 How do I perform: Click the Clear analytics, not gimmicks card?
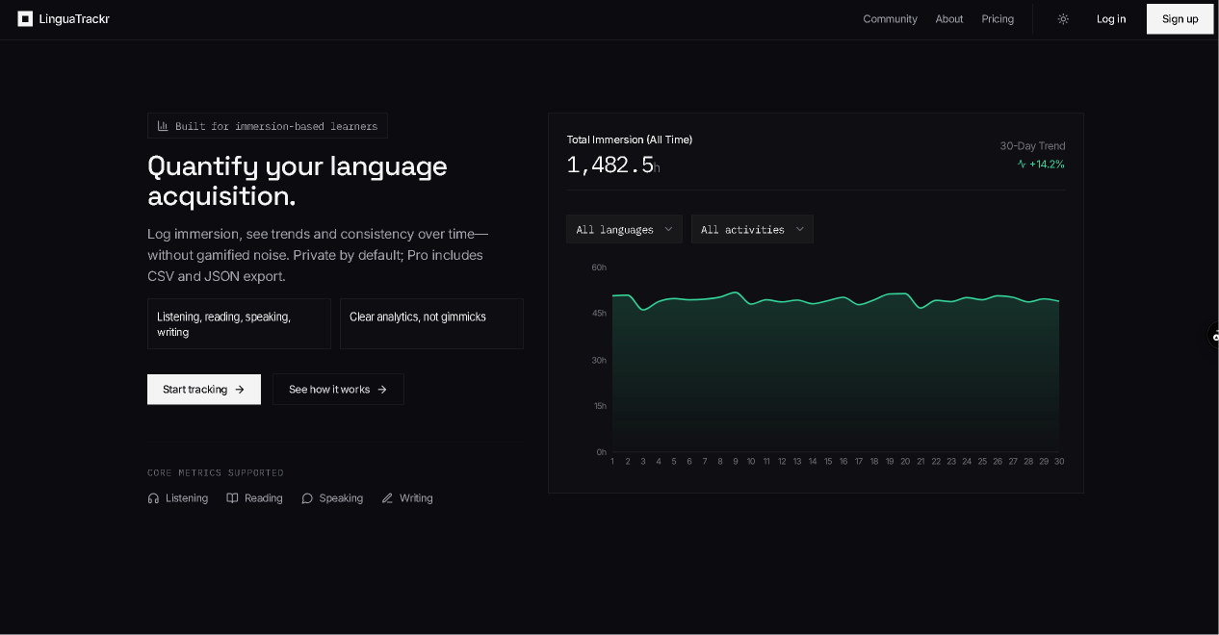click(x=431, y=324)
